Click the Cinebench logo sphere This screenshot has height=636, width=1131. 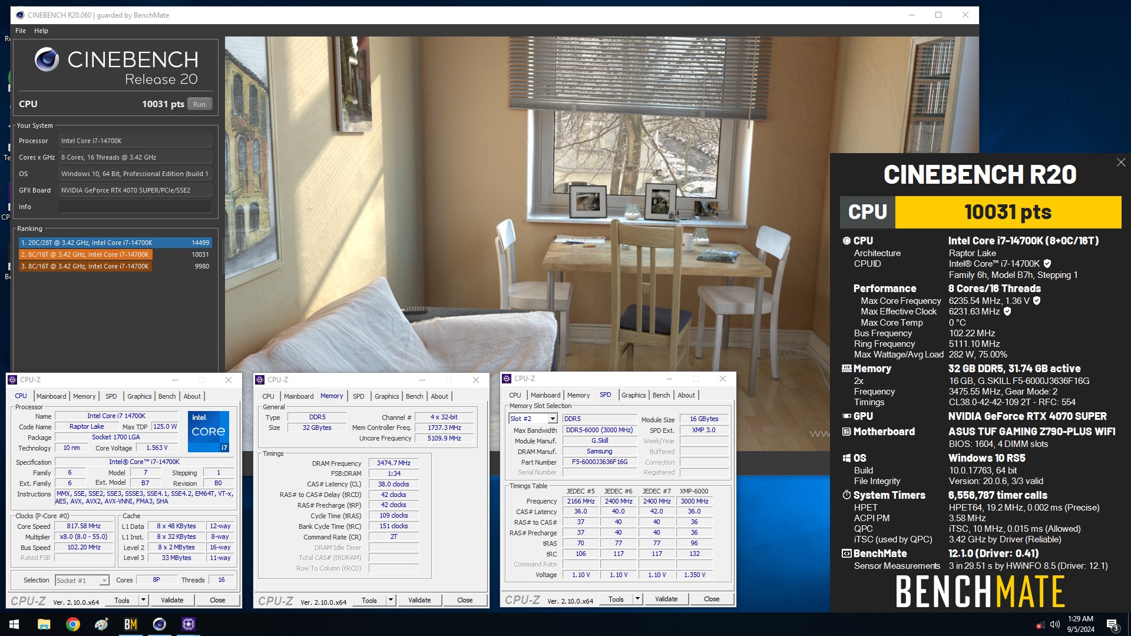[47, 59]
